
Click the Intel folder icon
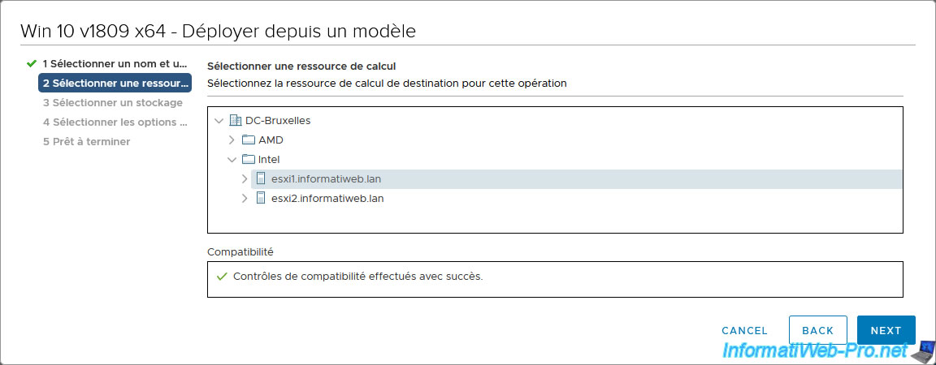click(249, 160)
